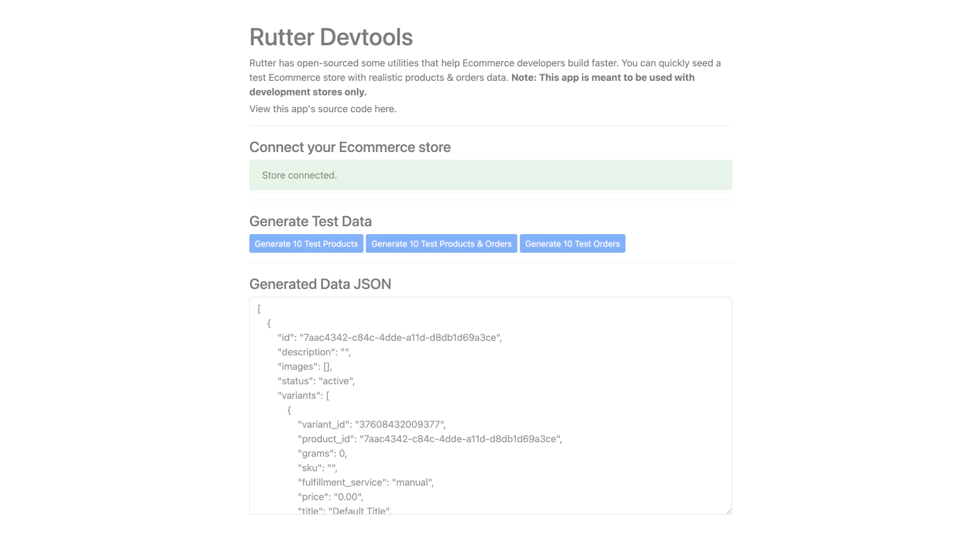Viewport: 966px width, 543px height.
Task: Click the 'Store connected.' green alert
Action: pyautogui.click(x=490, y=175)
